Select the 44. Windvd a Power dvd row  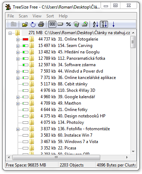[72, 71]
